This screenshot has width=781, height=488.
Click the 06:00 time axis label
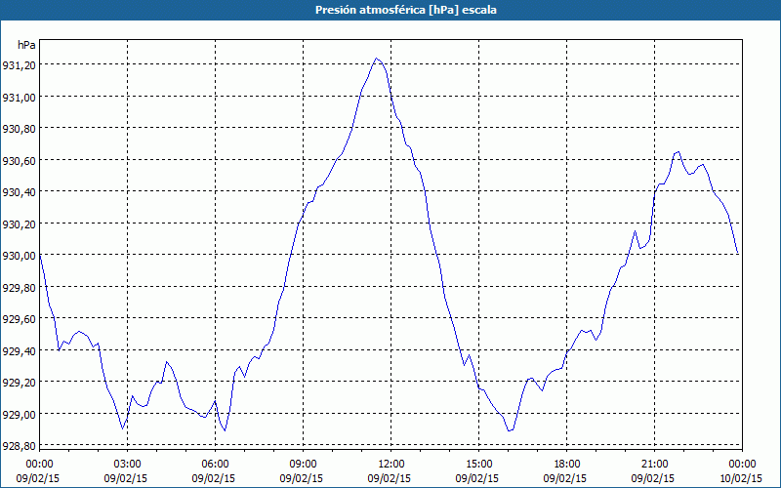pos(215,465)
